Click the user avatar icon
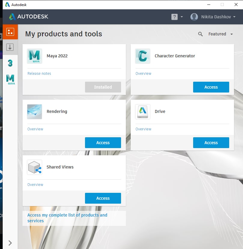This screenshot has height=249, width=243. click(194, 17)
